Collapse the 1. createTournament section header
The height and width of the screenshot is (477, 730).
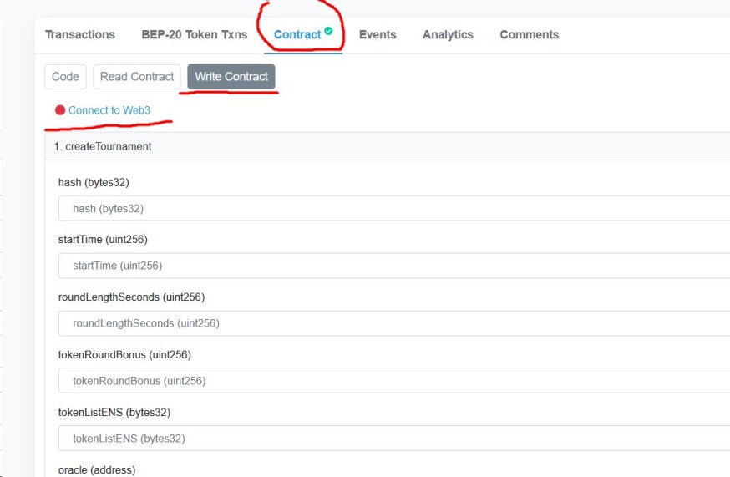(x=388, y=146)
